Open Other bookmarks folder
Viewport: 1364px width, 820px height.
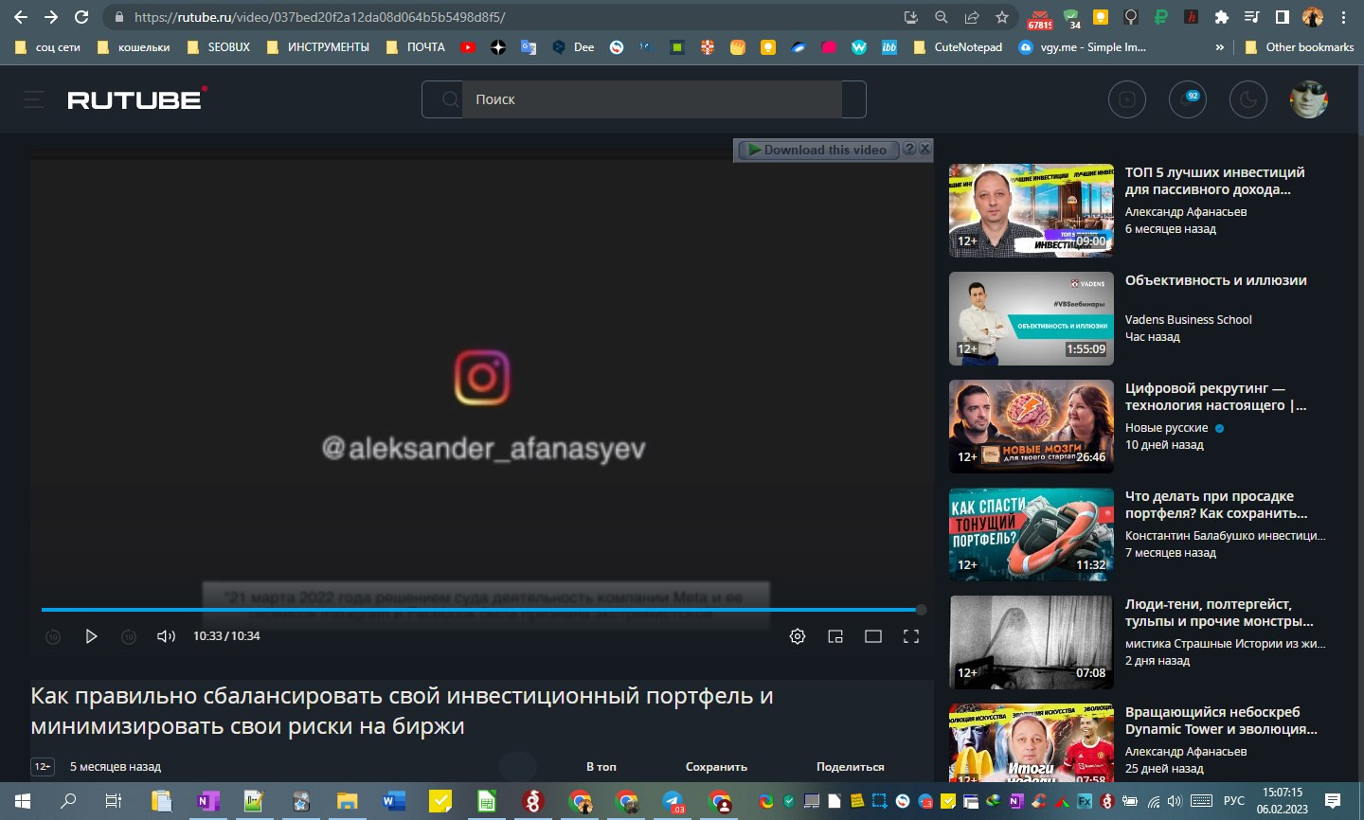pyautogui.click(x=1299, y=46)
